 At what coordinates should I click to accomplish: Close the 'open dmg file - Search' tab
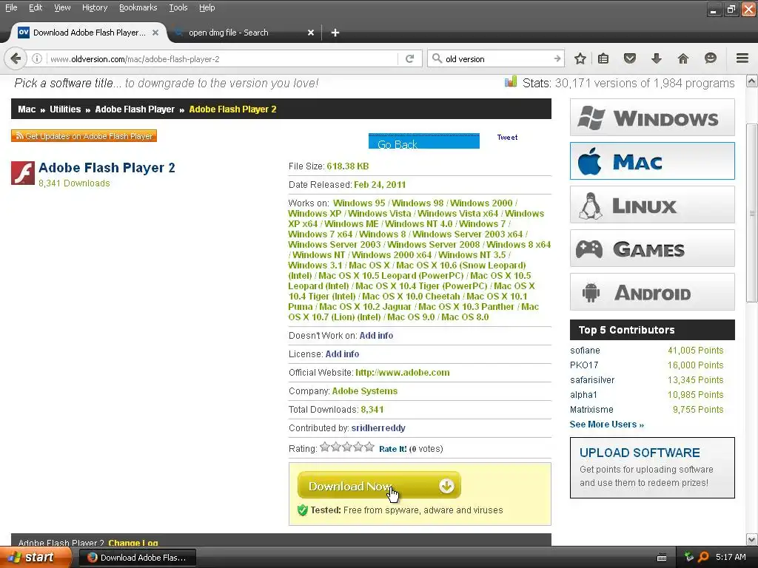(311, 33)
